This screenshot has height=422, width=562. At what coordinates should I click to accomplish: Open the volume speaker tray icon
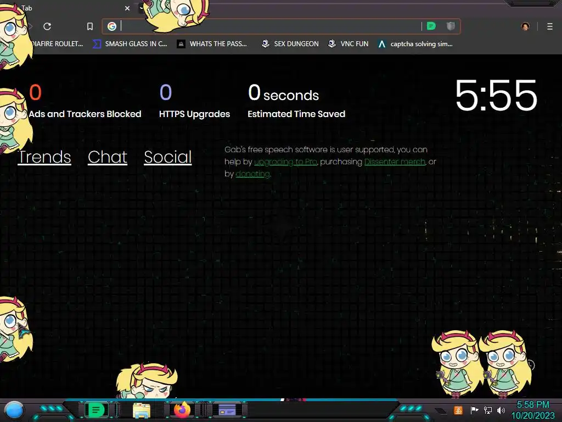pyautogui.click(x=501, y=410)
